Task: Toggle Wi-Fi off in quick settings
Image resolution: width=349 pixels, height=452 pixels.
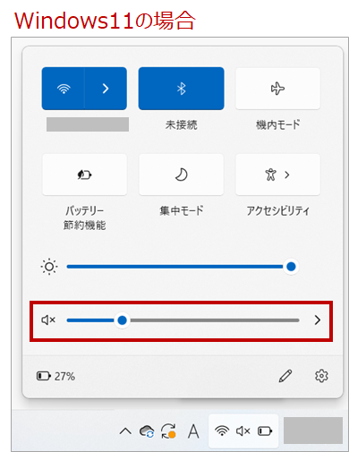Action: pos(64,89)
